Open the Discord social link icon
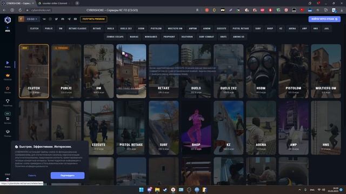Image resolution: width=346 pixels, height=194 pixels. pos(63,19)
